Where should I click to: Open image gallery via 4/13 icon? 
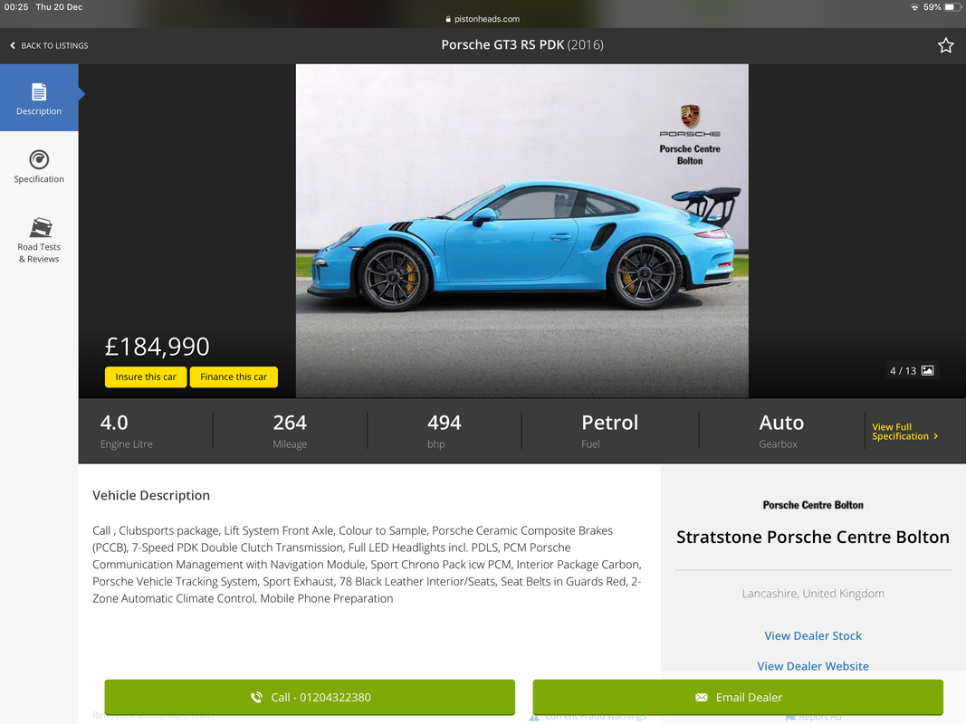912,371
